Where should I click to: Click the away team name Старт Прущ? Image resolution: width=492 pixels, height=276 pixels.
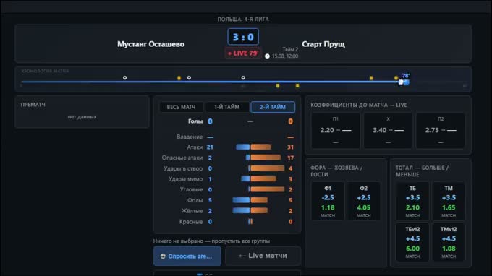pos(323,44)
